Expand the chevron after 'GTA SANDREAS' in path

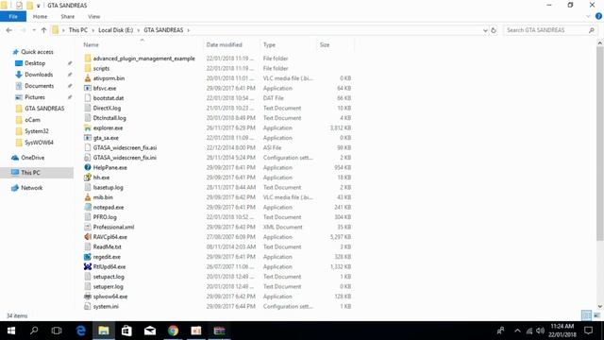pos(189,30)
